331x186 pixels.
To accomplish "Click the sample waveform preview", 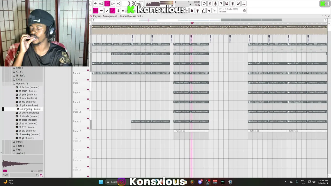I will coord(23,164).
